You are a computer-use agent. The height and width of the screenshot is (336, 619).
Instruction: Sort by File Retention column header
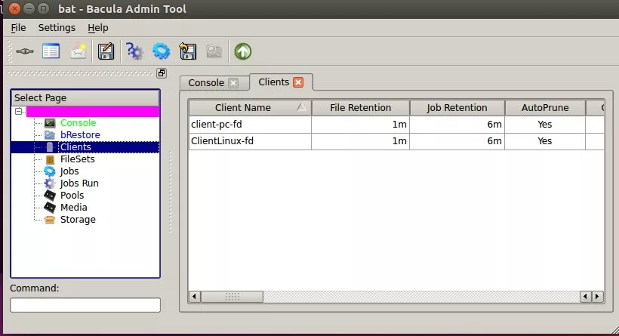click(x=360, y=108)
